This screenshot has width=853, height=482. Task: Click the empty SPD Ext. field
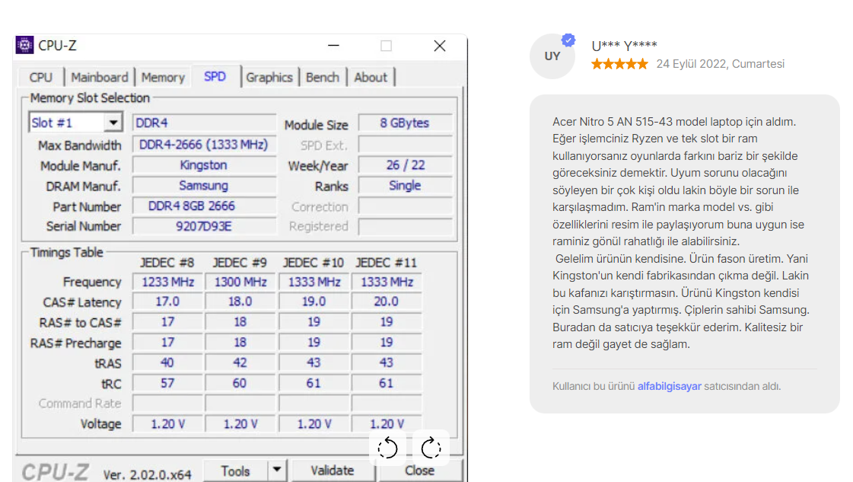(405, 145)
